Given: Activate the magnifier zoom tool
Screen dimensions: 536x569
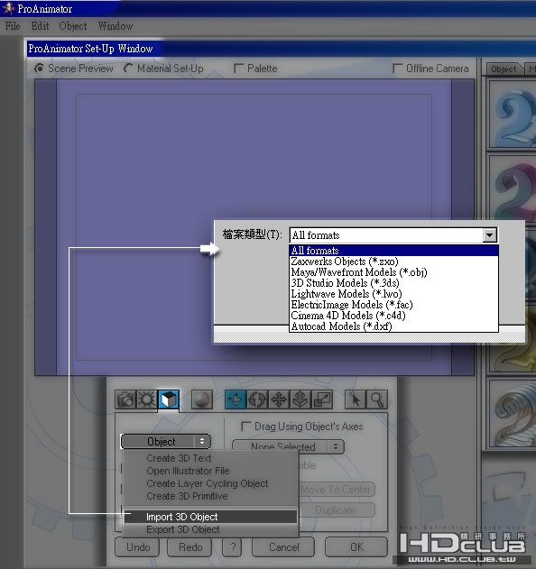Looking at the screenshot, I should [377, 399].
